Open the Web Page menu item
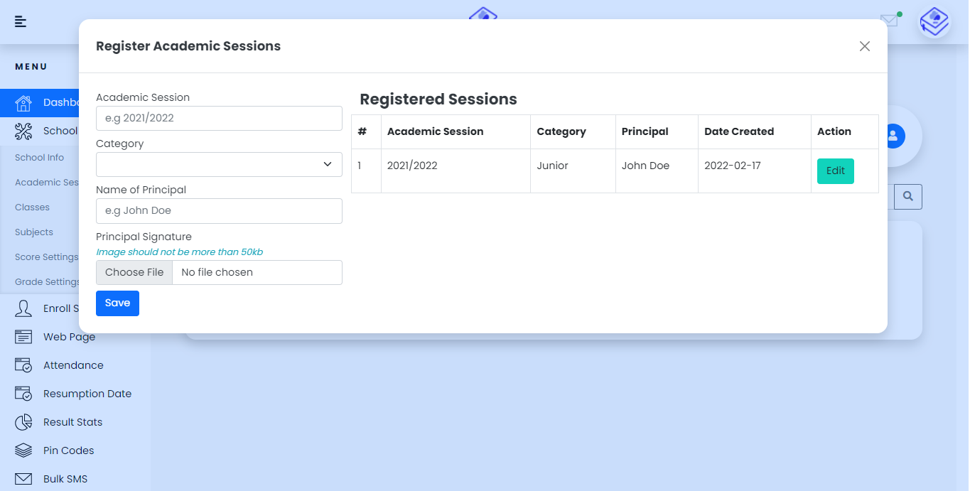Screen dimensions: 970x491 (69, 337)
